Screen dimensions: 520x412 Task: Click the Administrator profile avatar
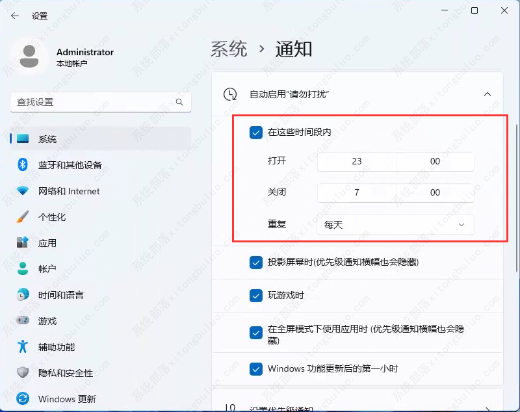coord(29,57)
